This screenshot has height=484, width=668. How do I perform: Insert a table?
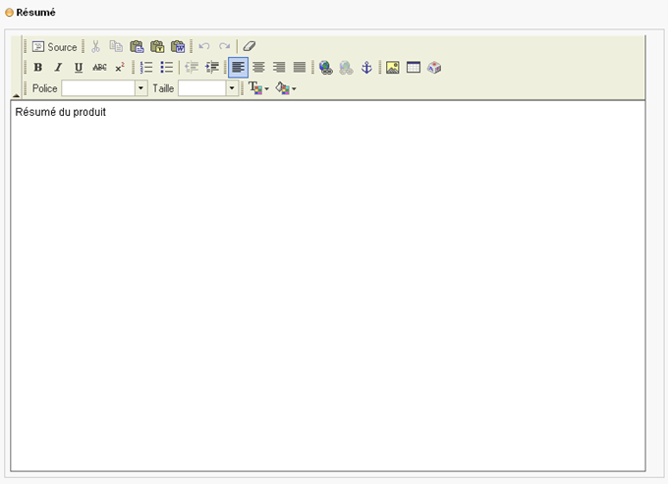(413, 68)
